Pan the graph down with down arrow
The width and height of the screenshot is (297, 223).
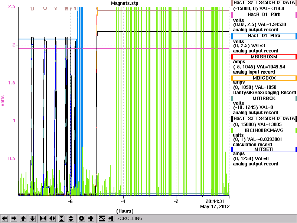(x=32, y=219)
